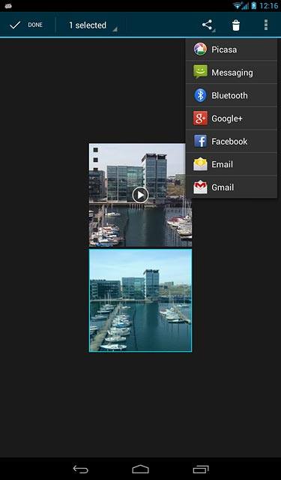Tap the trash delete icon

point(236,25)
